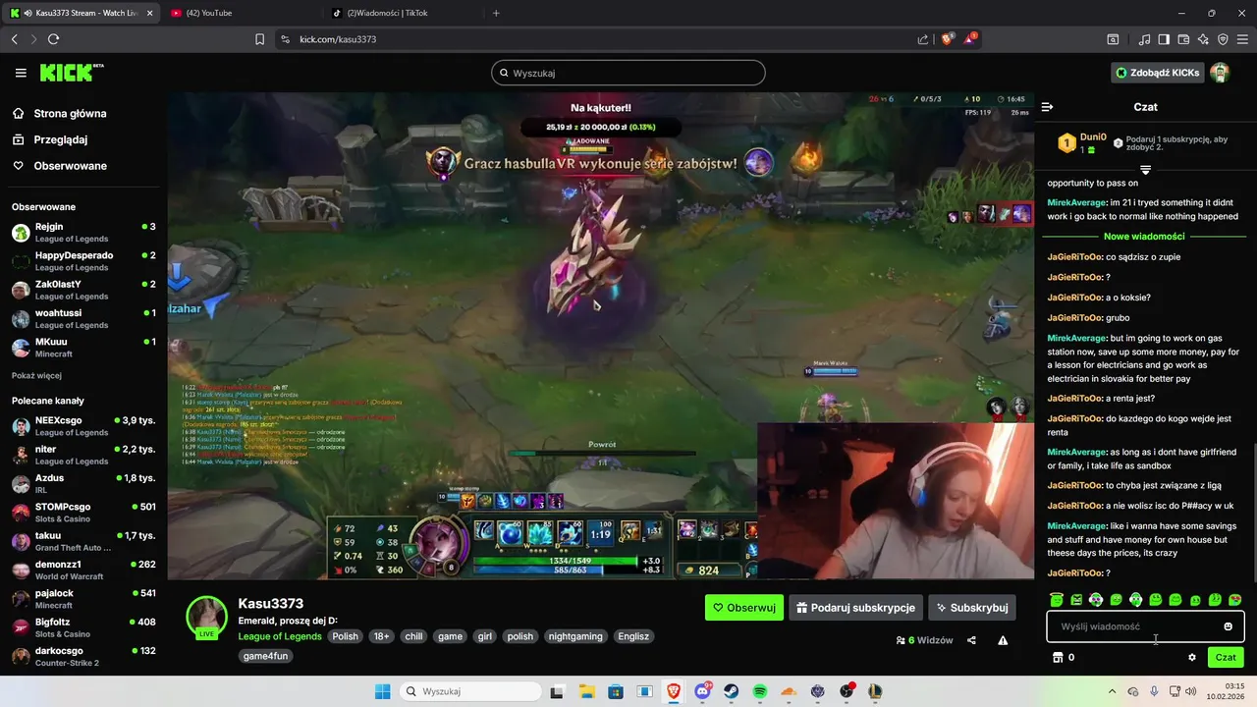Image resolution: width=1257 pixels, height=707 pixels.
Task: Open browser tab search icon
Action: (x=1113, y=39)
